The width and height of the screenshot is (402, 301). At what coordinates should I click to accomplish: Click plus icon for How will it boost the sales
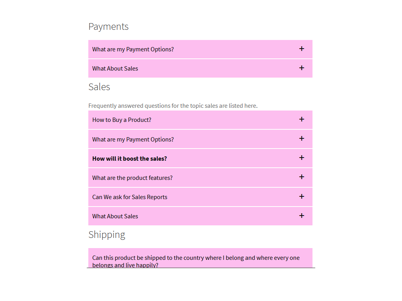tap(301, 158)
